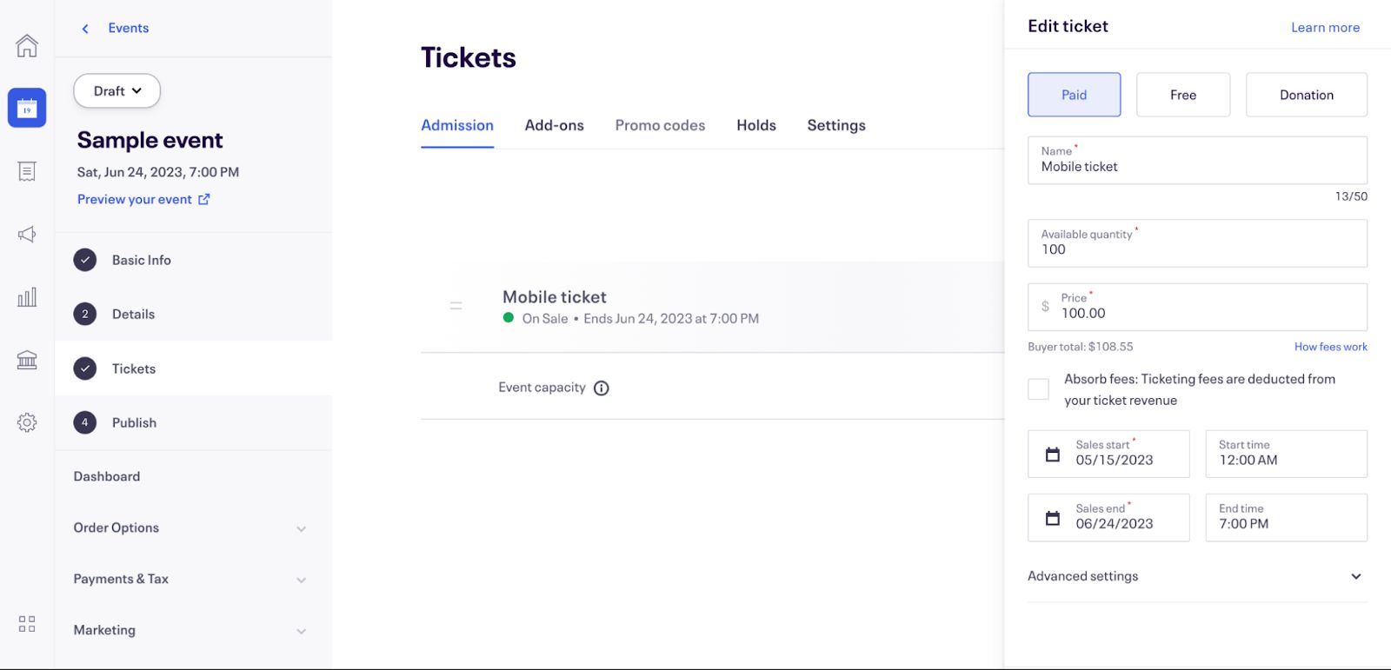Open the finance bank icon
The height and width of the screenshot is (670, 1391).
pos(27,360)
